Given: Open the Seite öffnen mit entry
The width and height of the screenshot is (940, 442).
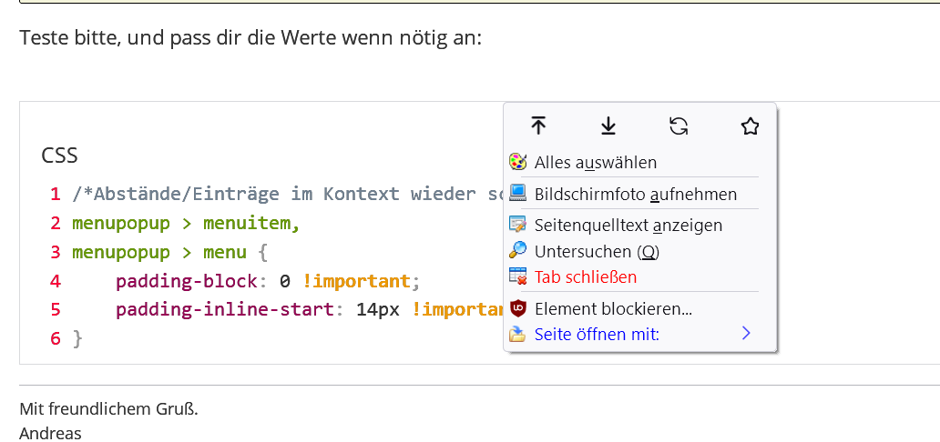Looking at the screenshot, I should 597,334.
